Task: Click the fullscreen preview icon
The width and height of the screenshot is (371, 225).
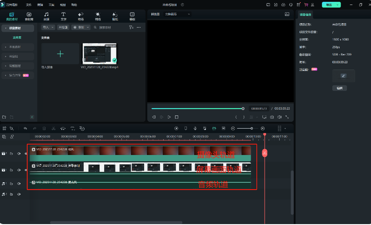Action: [x=287, y=117]
